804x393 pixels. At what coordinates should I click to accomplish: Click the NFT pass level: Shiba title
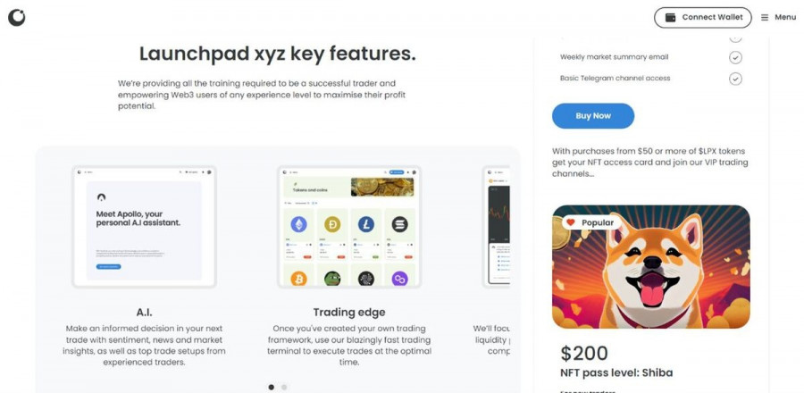(x=616, y=372)
